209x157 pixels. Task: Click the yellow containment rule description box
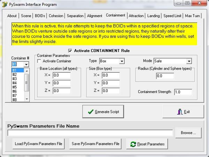tap(104, 34)
